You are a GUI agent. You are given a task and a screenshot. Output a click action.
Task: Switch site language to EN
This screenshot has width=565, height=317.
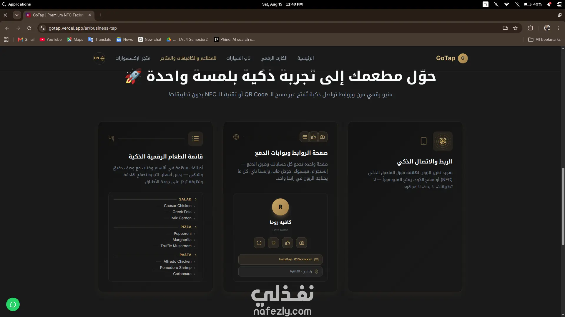99,58
